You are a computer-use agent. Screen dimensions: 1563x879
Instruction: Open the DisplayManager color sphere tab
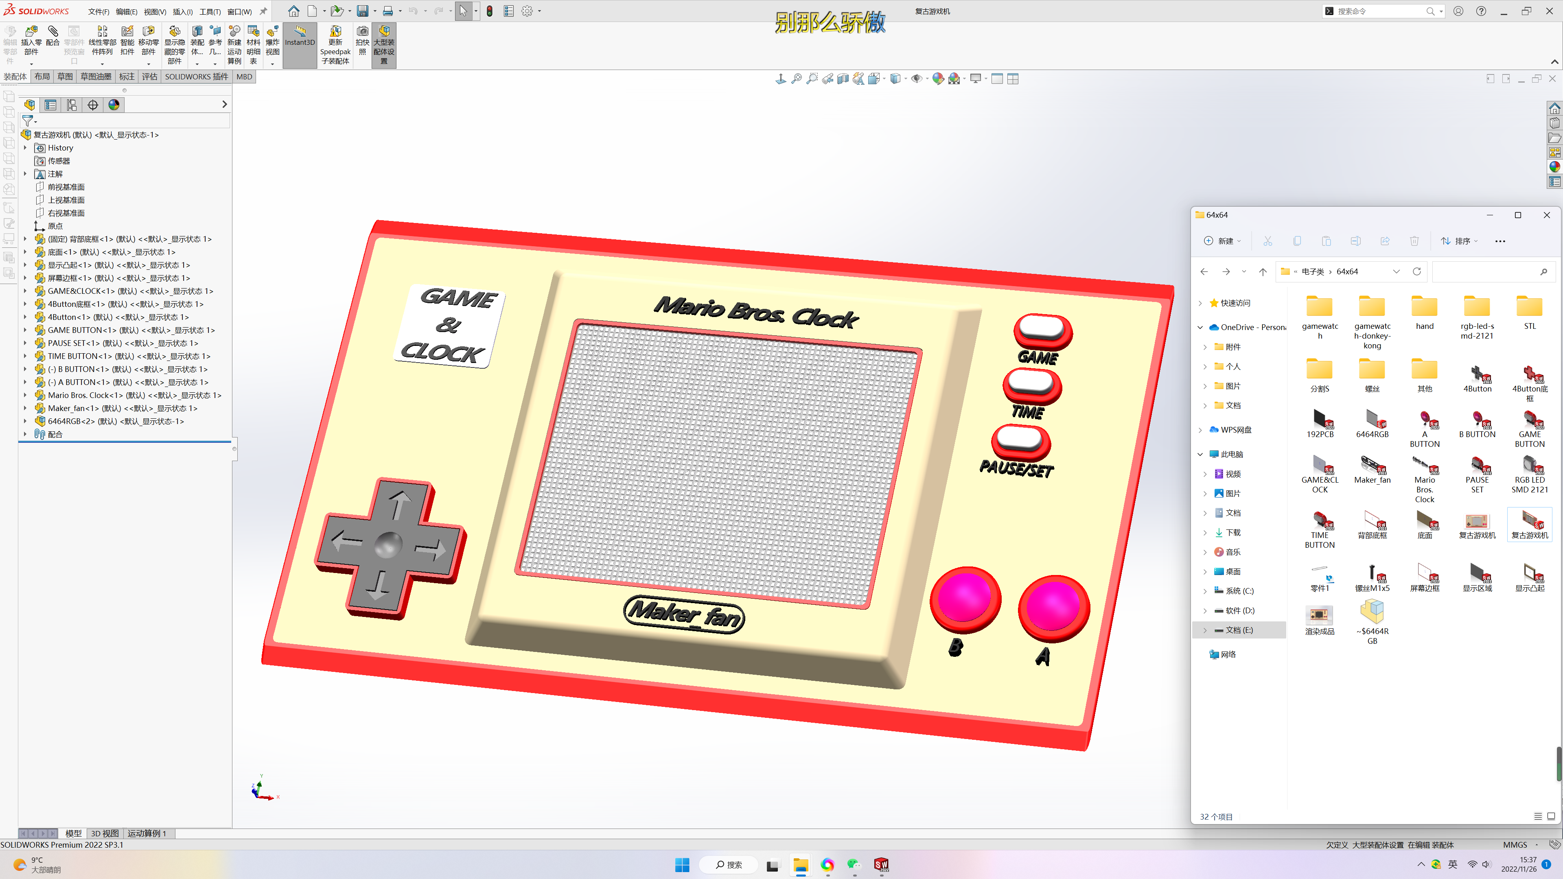[x=114, y=105]
